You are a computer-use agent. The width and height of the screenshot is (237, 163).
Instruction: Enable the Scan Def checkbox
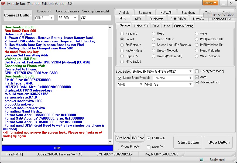pyautogui.click(x=149, y=147)
